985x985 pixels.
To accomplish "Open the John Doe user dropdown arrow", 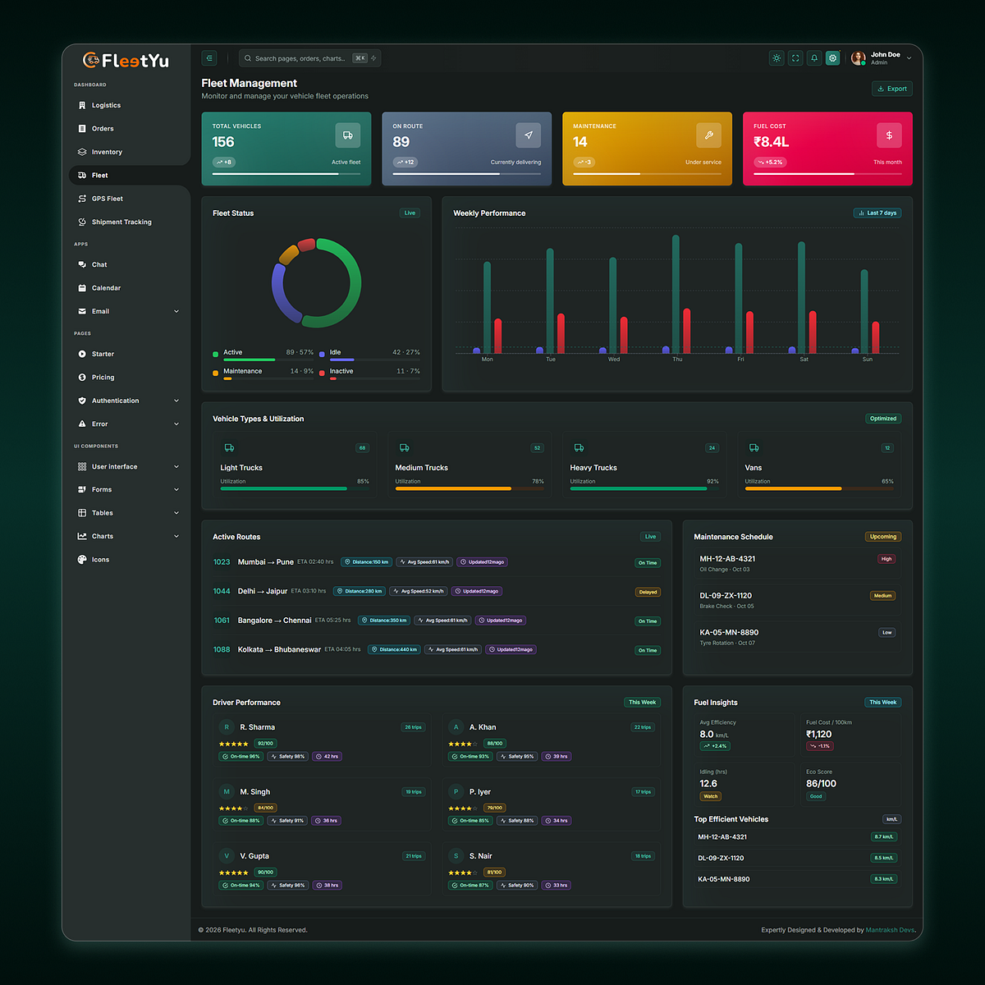I will click(x=909, y=58).
